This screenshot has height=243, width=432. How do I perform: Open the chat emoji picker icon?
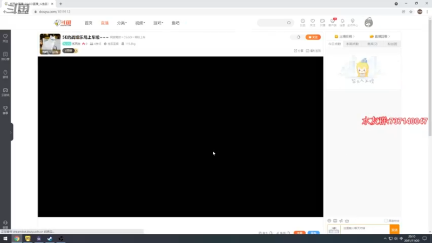329,221
